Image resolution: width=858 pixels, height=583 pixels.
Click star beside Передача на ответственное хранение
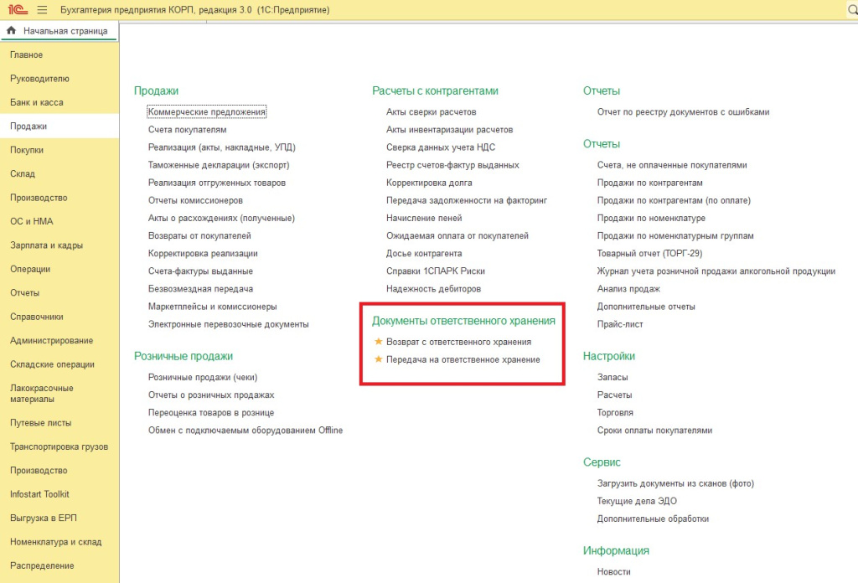(378, 359)
